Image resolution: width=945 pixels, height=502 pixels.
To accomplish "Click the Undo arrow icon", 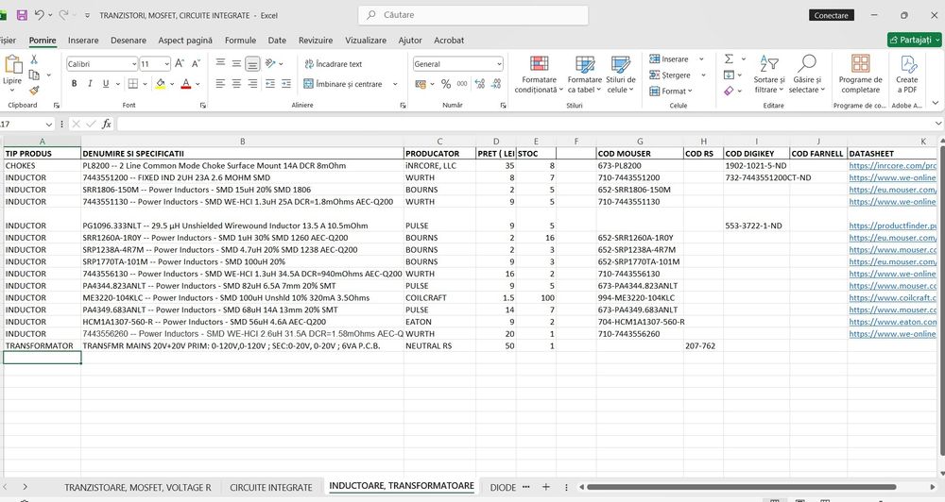I will [39, 14].
